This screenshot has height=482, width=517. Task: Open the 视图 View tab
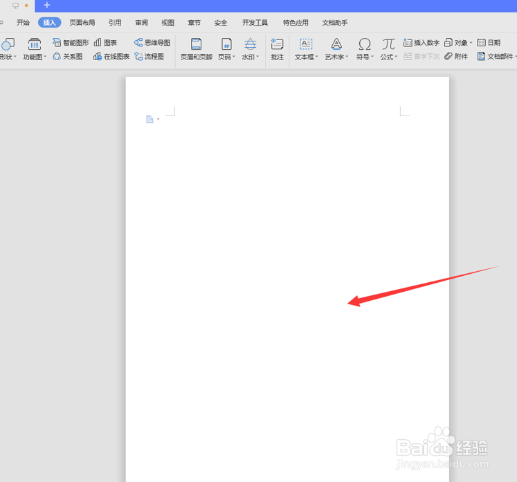point(167,22)
